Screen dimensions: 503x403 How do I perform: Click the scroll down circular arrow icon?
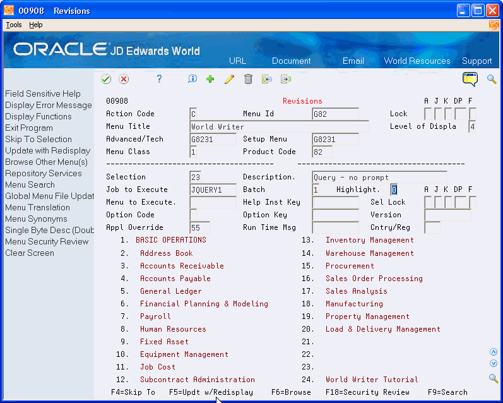click(494, 363)
